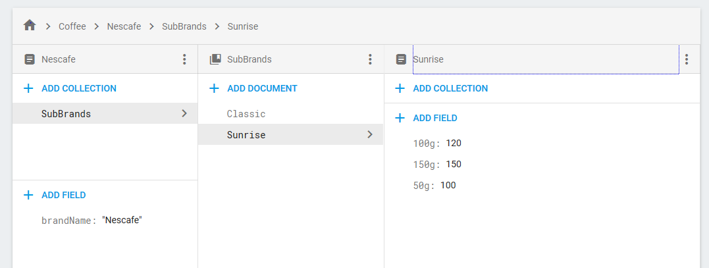This screenshot has width=709, height=268.
Task: Expand the Sunrise document chevron arrow
Action: (x=369, y=134)
